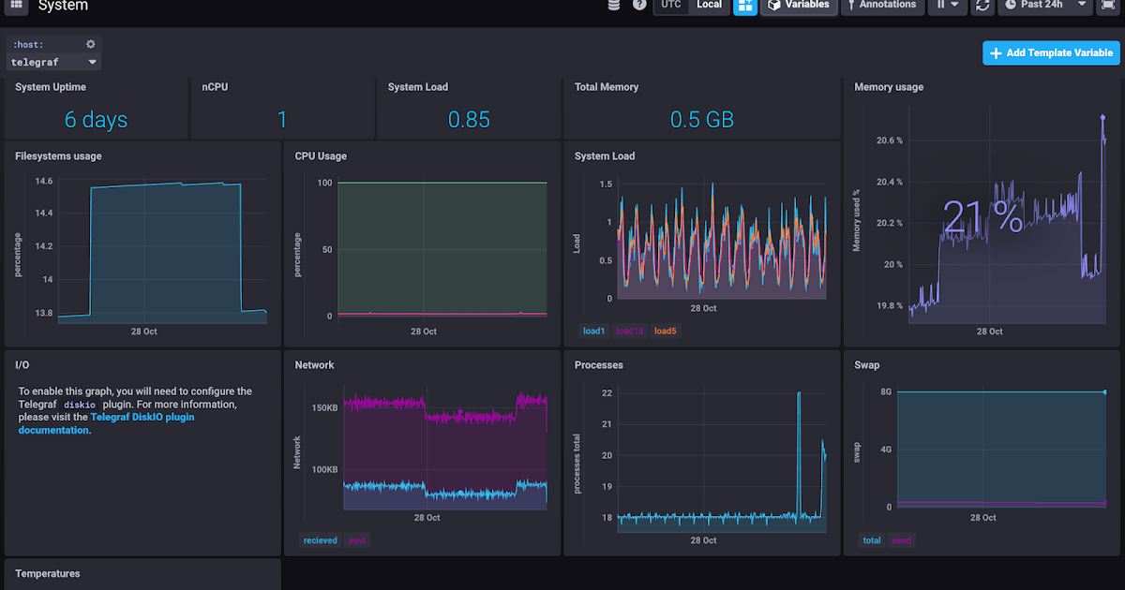Screen dimensions: 1125x590
Task: Click the teal grid cells icon
Action: click(x=745, y=7)
